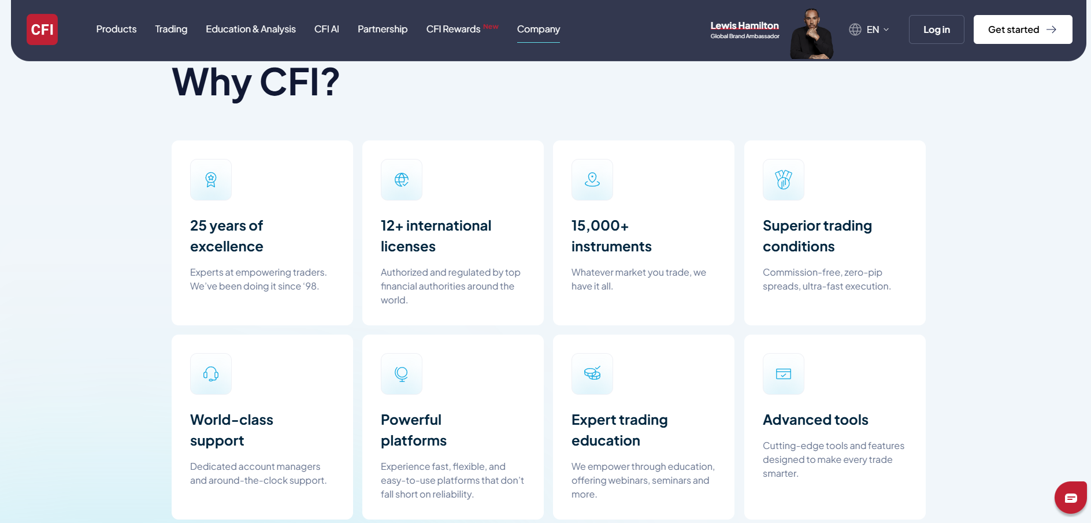The width and height of the screenshot is (1091, 523).
Task: Go to CFI AI page
Action: [326, 29]
